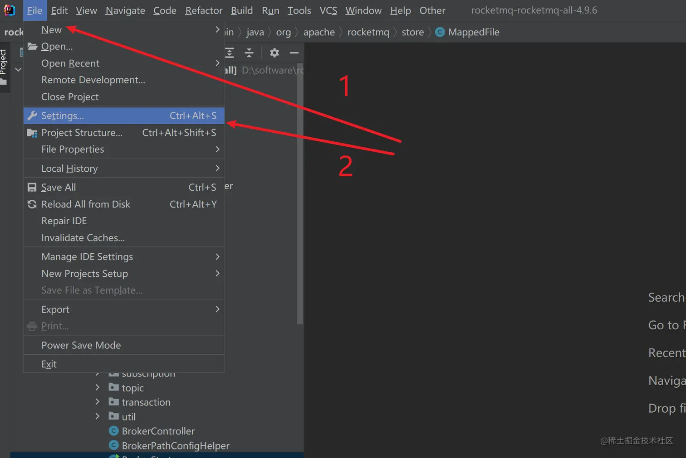The width and height of the screenshot is (686, 458).
Task: Click the Open folder icon in File menu
Action: [32, 46]
